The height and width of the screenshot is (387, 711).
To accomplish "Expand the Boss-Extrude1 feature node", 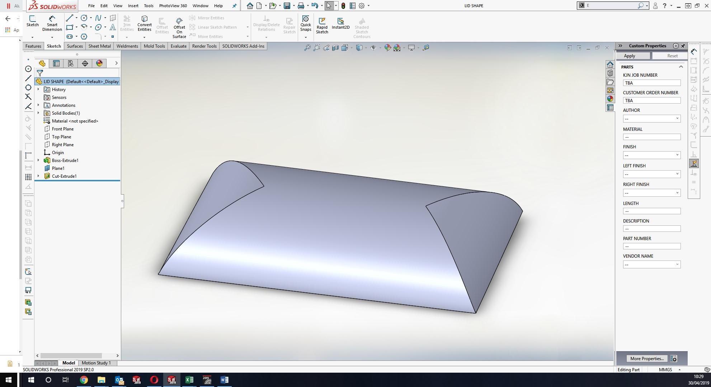I will (38, 160).
